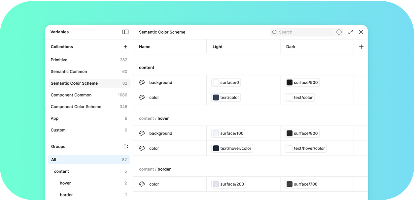Close the Semantic Color Scheme window
414x201 pixels.
click(x=361, y=32)
